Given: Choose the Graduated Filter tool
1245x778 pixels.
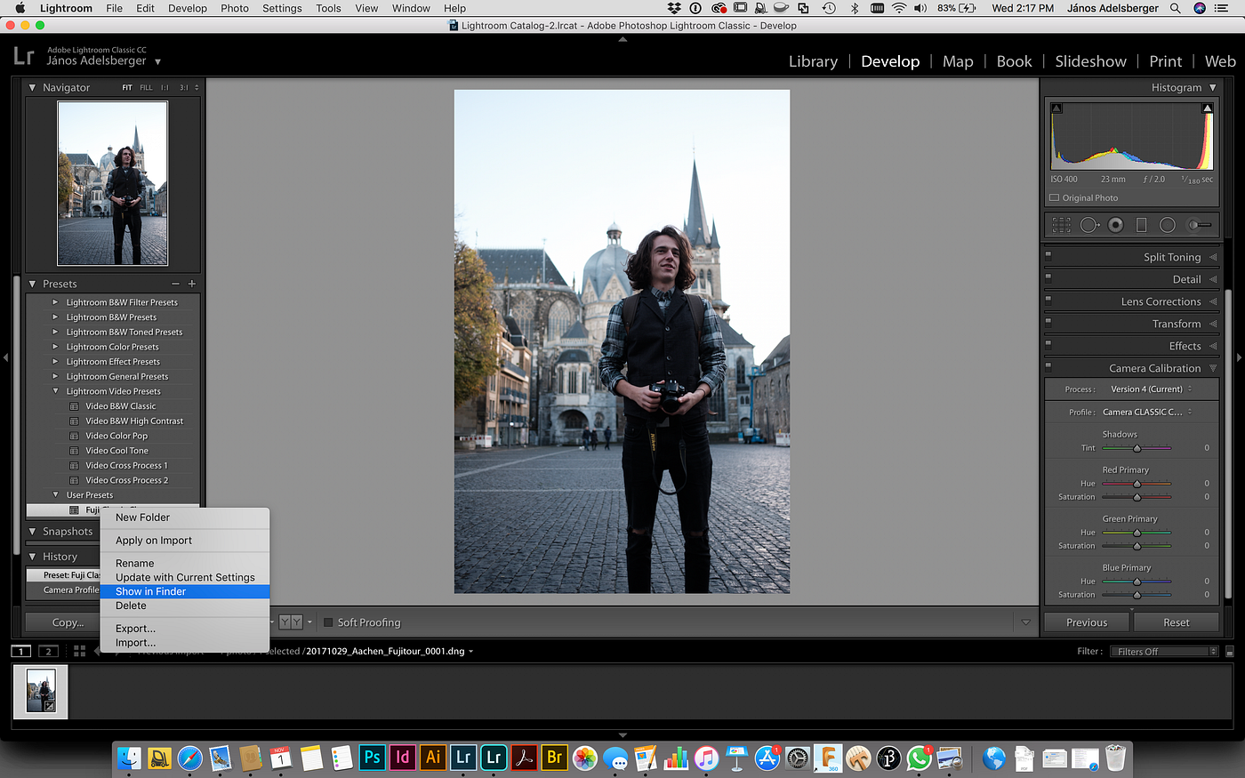Looking at the screenshot, I should click(1142, 225).
